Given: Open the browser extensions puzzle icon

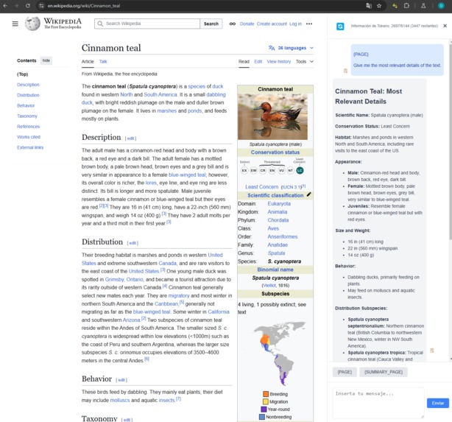Looking at the screenshot, I should click(x=406, y=6).
